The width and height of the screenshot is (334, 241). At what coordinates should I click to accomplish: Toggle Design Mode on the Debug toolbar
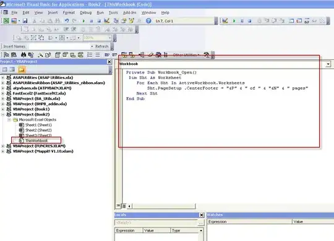(225, 20)
